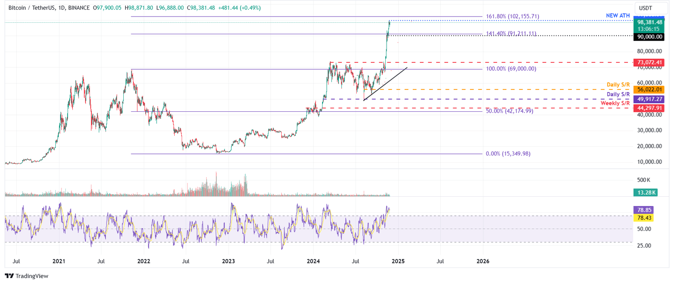Toggle the black 90,000.00 price line label
Viewport: 674px width, 284px height.
(x=649, y=37)
